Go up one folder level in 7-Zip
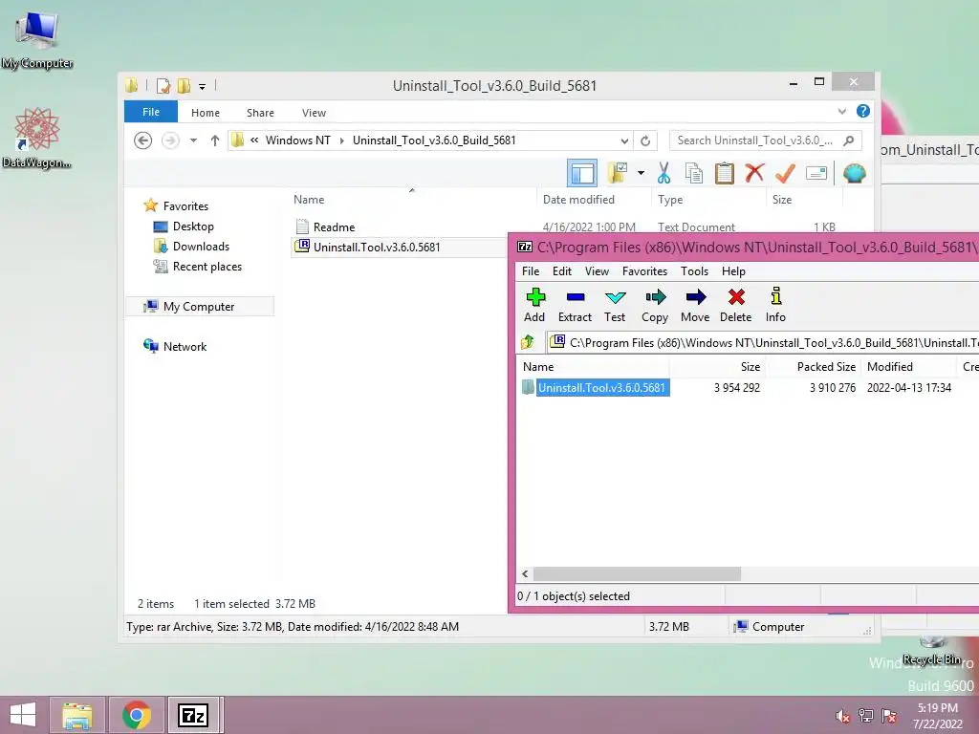This screenshot has height=734, width=979. coord(528,342)
